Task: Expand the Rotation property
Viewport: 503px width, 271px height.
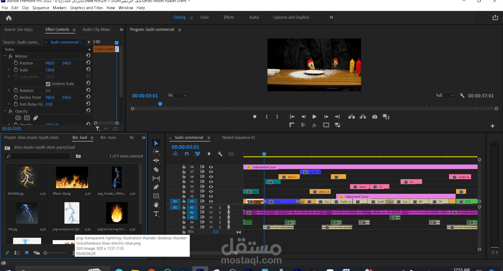Action: click(x=9, y=90)
